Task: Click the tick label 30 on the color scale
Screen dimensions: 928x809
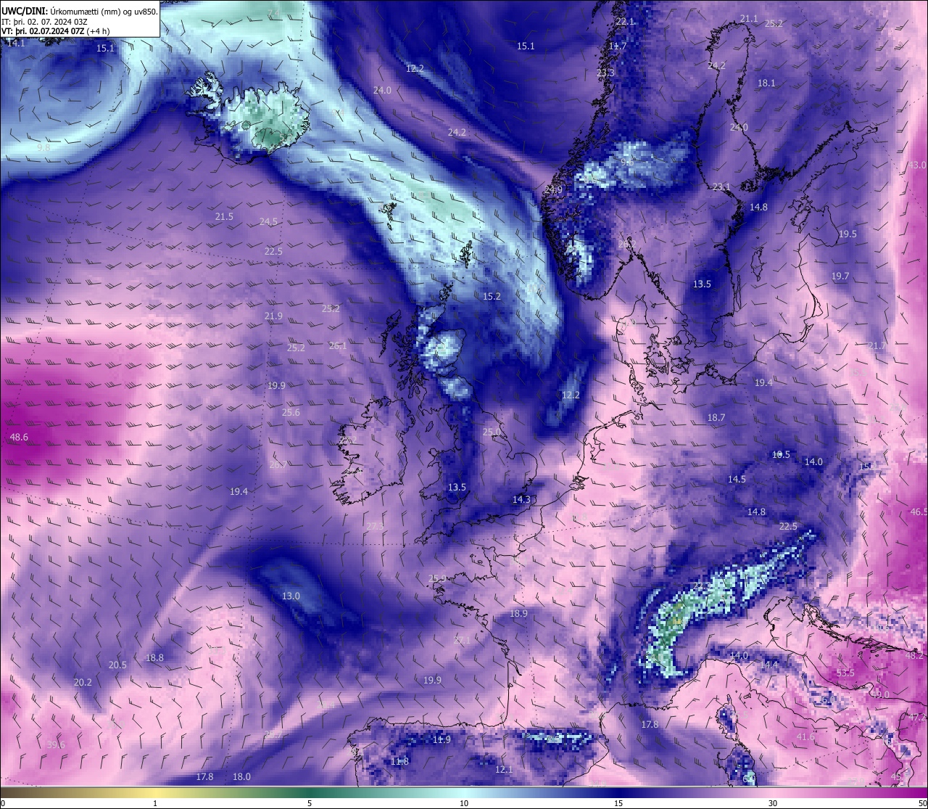Action: [x=773, y=803]
